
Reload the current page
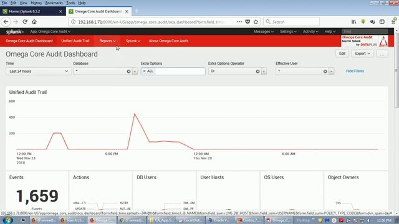[25, 22]
